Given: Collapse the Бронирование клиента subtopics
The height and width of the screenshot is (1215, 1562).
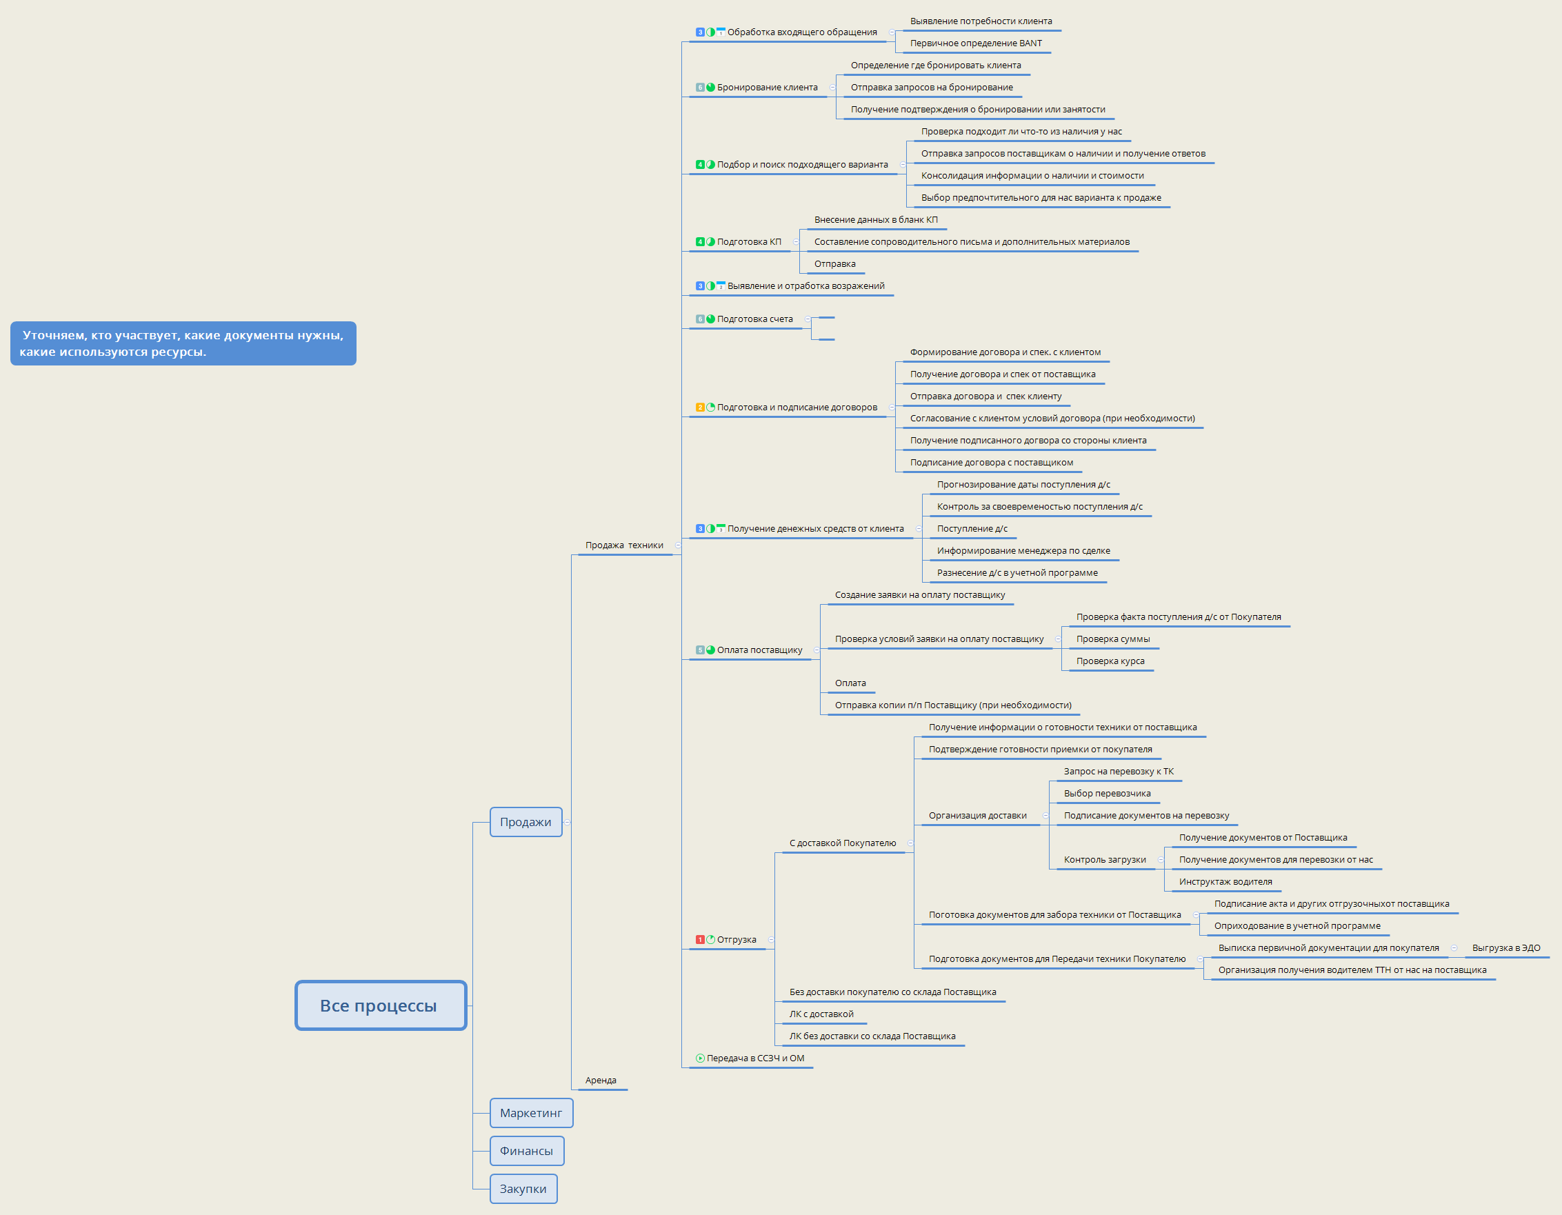Looking at the screenshot, I should [832, 88].
